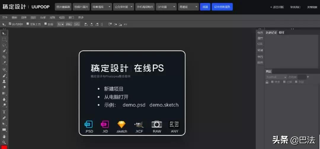Screen dimensions: 320x149
Task: Open the 视图 menu
Action: (x=62, y=17)
